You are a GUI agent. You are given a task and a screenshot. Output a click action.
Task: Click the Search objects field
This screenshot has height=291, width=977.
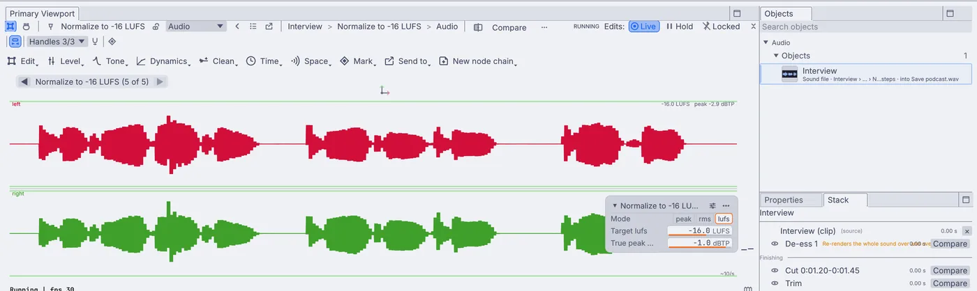(867, 27)
